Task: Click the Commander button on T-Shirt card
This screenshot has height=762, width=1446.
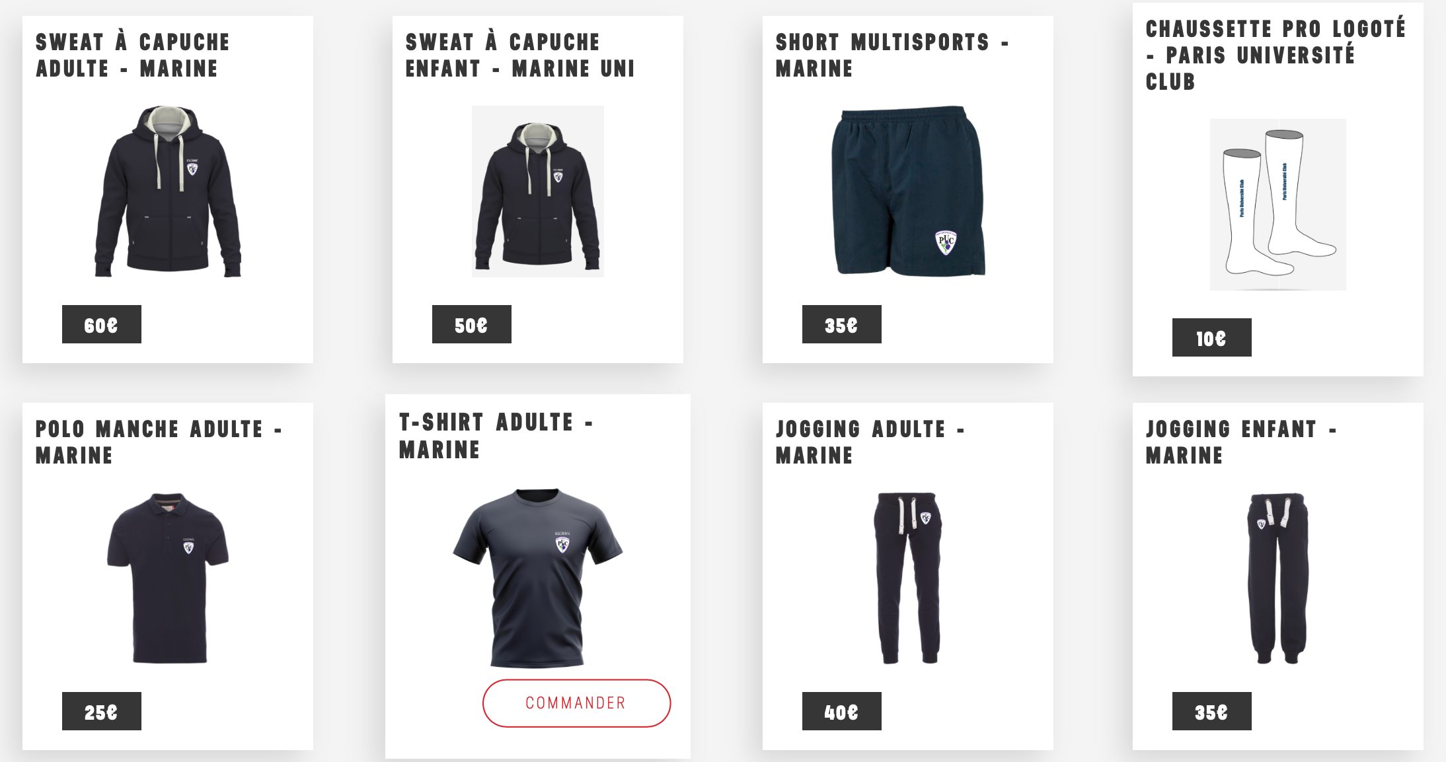Action: click(x=576, y=703)
